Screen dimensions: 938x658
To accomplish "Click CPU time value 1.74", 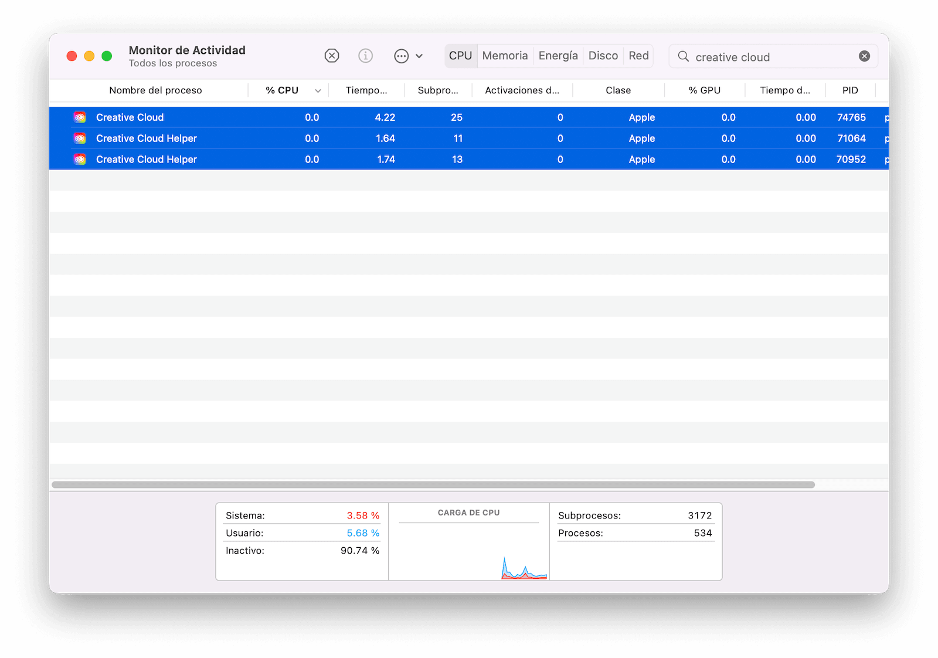I will (x=386, y=160).
